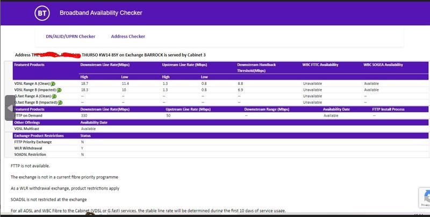
Task: Click N status for FTTP Priority Exchange
Action: tap(82, 142)
